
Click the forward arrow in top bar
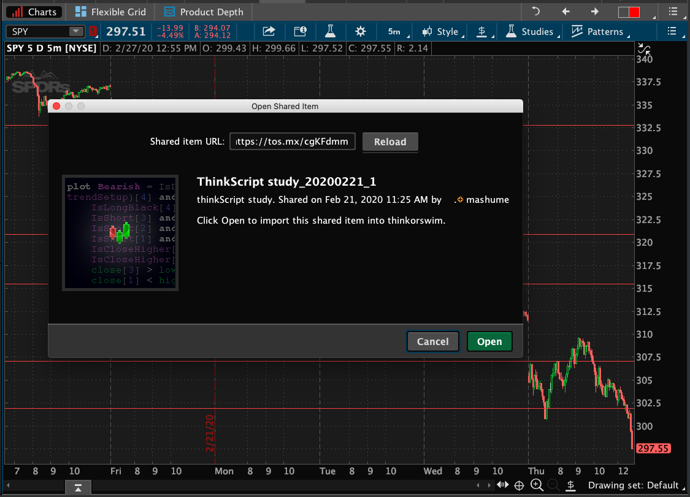[x=594, y=12]
